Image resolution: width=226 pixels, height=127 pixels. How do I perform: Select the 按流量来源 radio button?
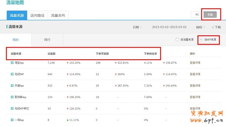pos(177,40)
